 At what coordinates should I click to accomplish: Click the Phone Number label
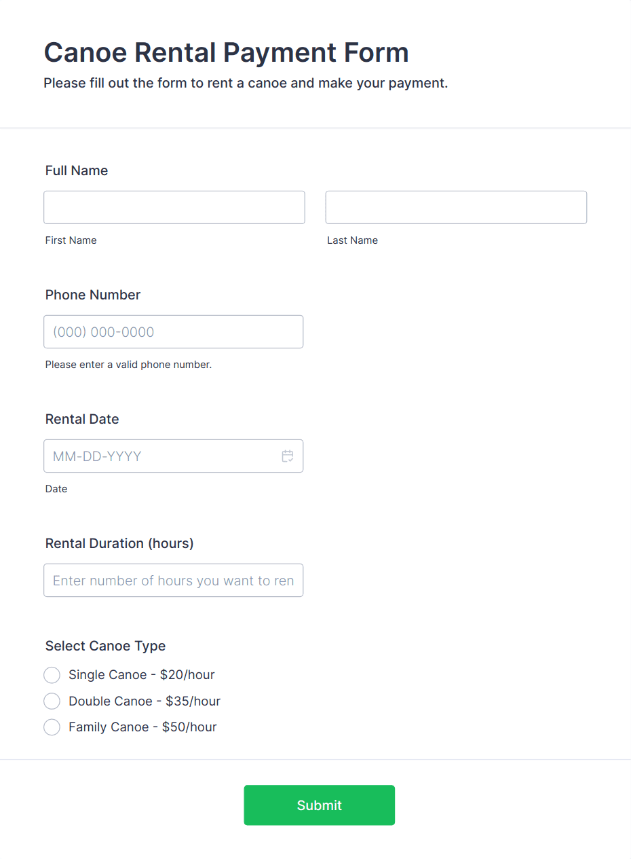pos(93,295)
